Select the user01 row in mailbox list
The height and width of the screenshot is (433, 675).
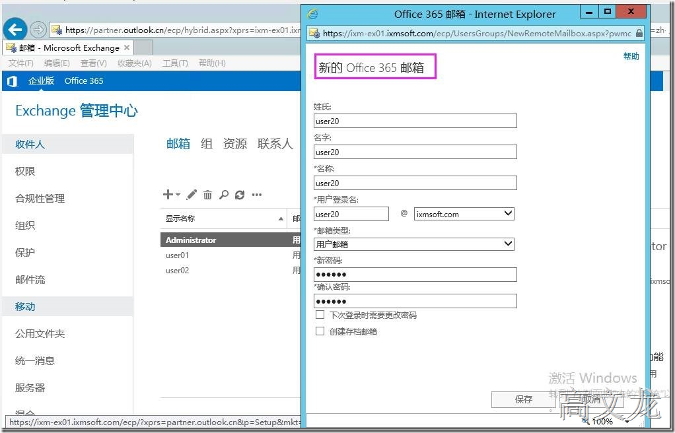pyautogui.click(x=231, y=255)
